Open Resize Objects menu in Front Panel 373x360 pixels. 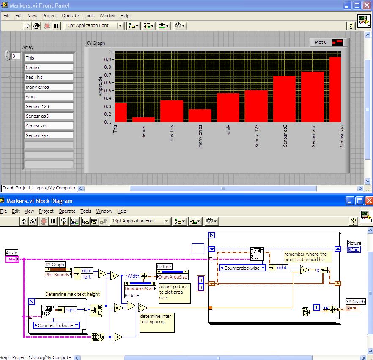(164, 26)
